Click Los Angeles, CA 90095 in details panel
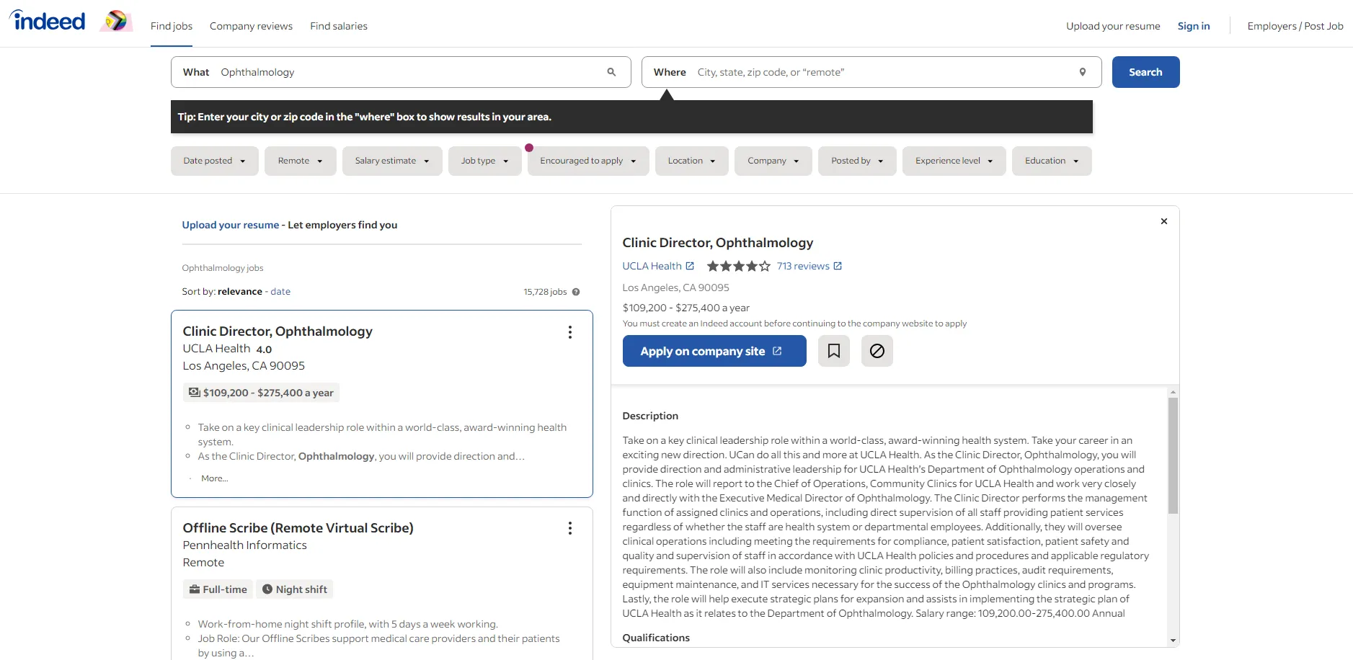1353x660 pixels. (675, 287)
